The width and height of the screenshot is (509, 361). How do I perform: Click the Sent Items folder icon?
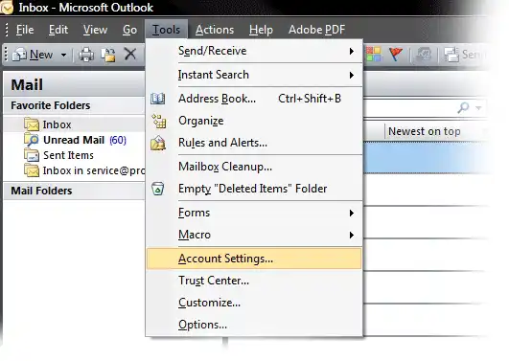[32, 155]
